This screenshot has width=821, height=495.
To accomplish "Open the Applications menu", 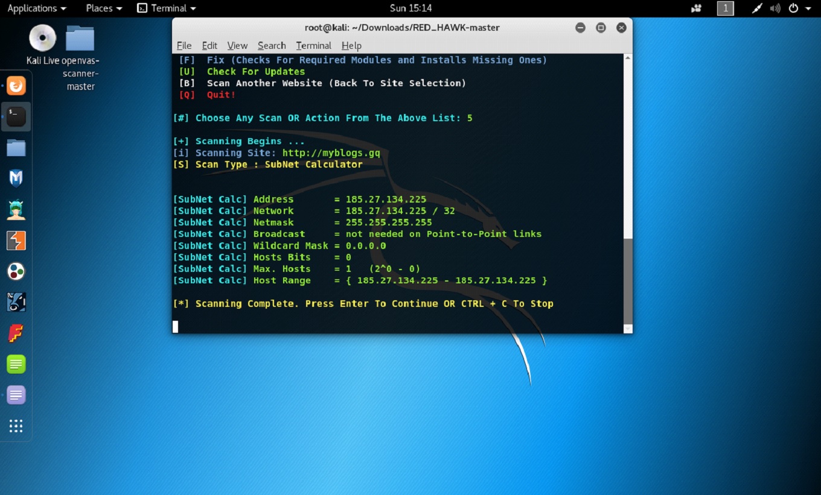I will (x=37, y=8).
